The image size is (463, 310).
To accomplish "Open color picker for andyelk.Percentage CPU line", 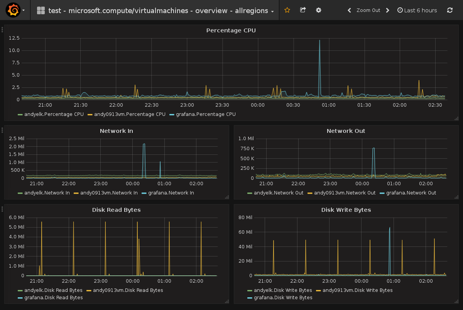I will coord(20,115).
